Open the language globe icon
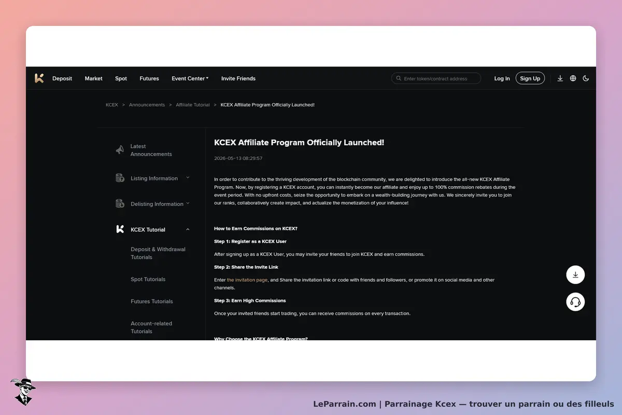This screenshot has width=622, height=415. 573,78
